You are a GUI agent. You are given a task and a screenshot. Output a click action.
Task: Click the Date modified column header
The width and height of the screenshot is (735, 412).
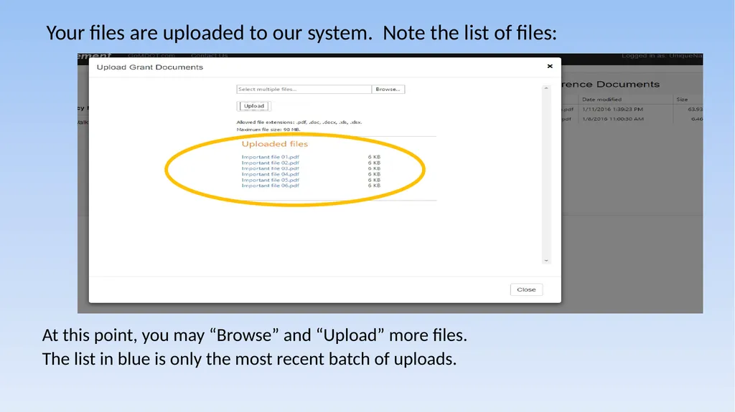coord(601,100)
